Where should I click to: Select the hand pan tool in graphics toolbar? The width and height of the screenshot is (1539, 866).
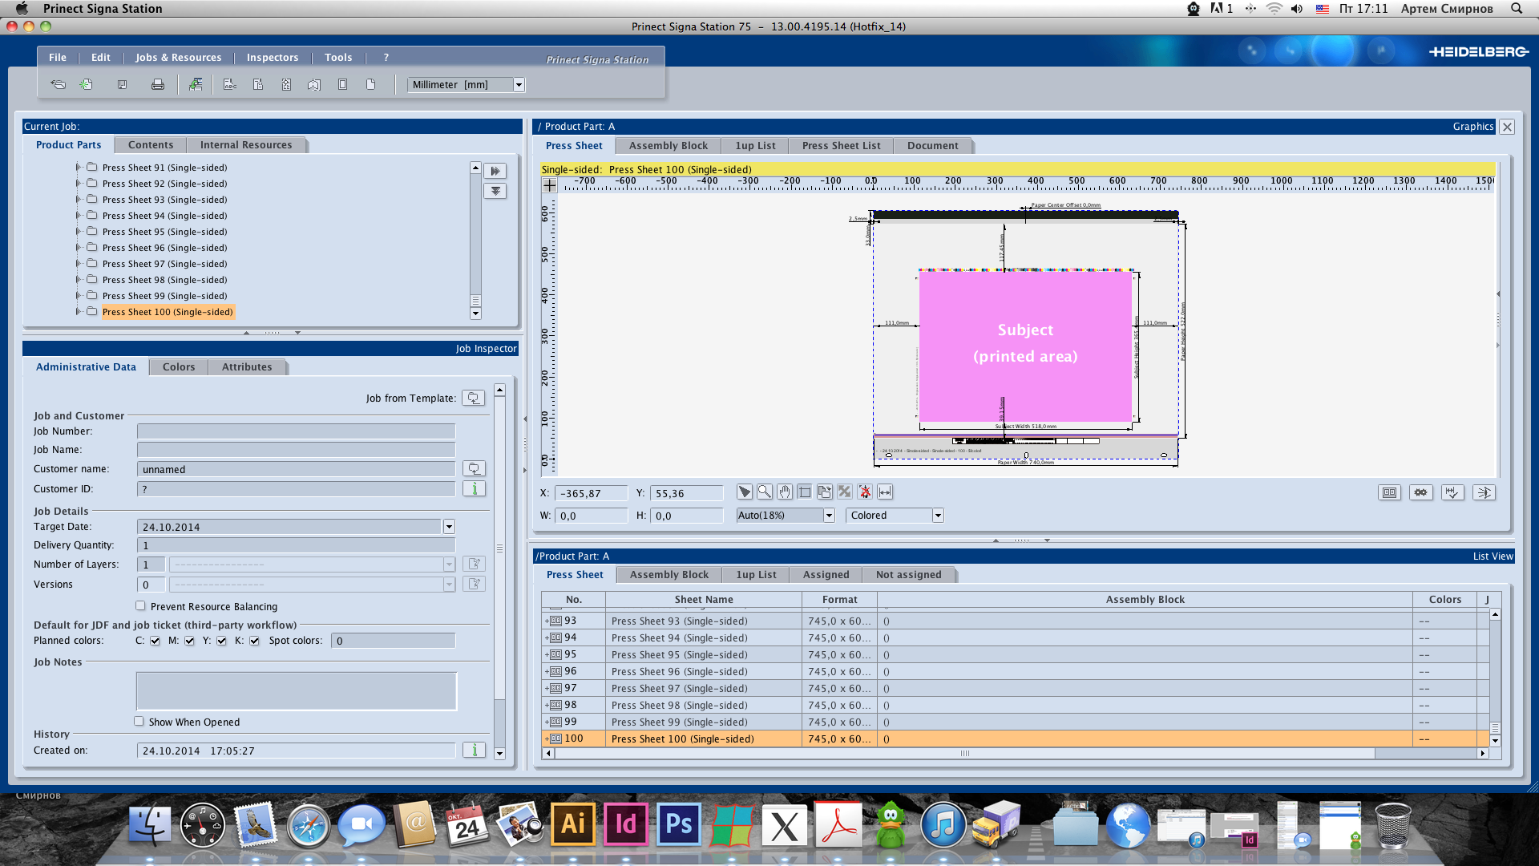785,492
